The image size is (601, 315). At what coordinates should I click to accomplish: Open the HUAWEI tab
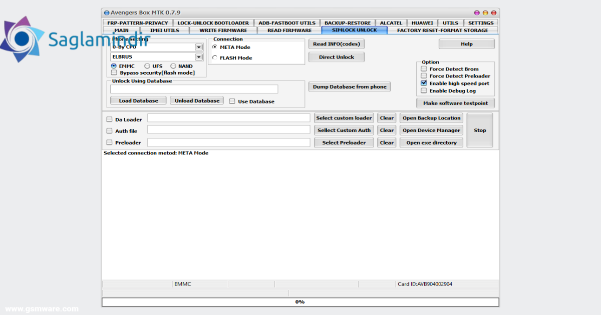[422, 23]
